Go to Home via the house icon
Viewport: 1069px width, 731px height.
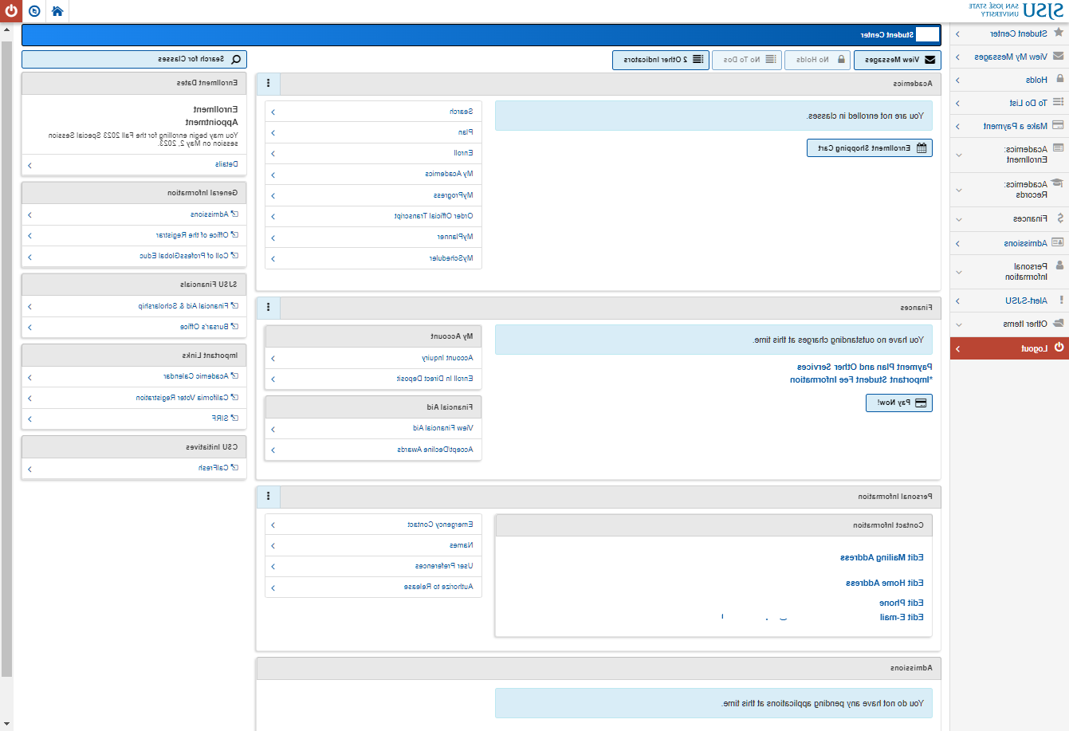point(57,11)
